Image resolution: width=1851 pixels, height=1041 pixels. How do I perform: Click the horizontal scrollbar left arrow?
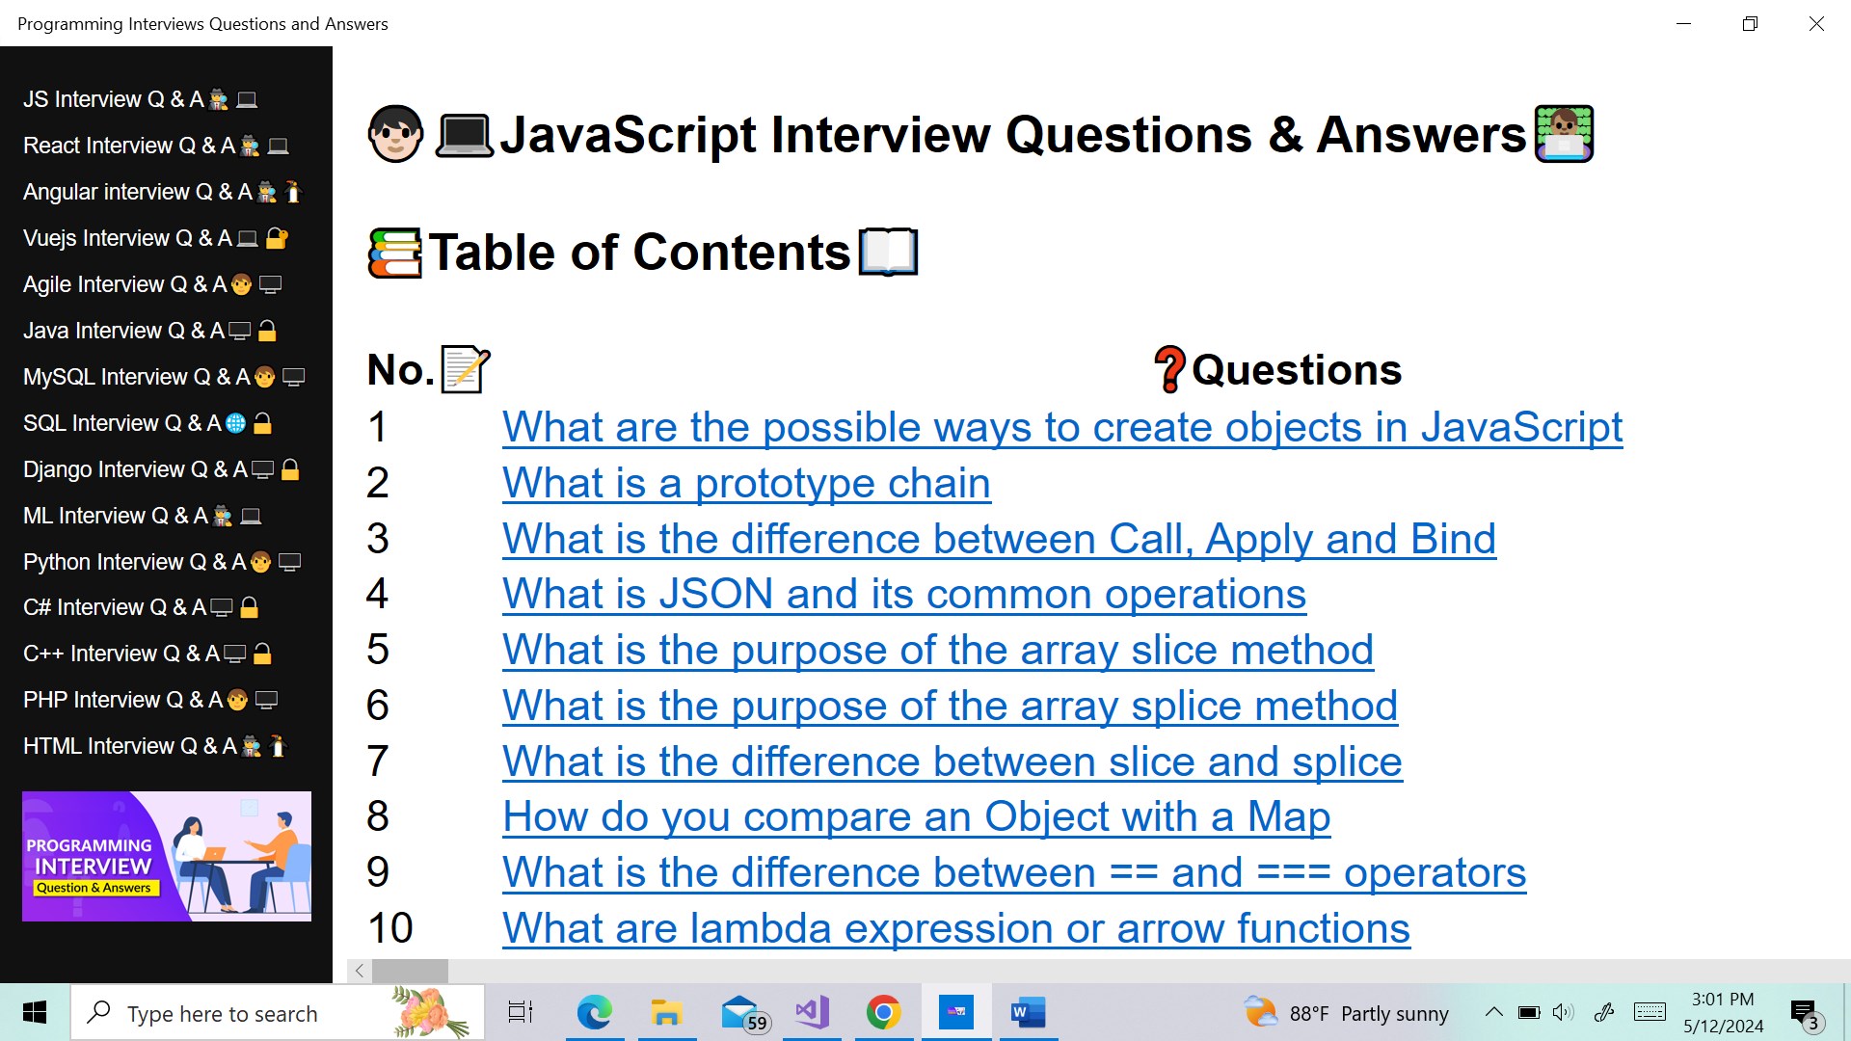360,971
